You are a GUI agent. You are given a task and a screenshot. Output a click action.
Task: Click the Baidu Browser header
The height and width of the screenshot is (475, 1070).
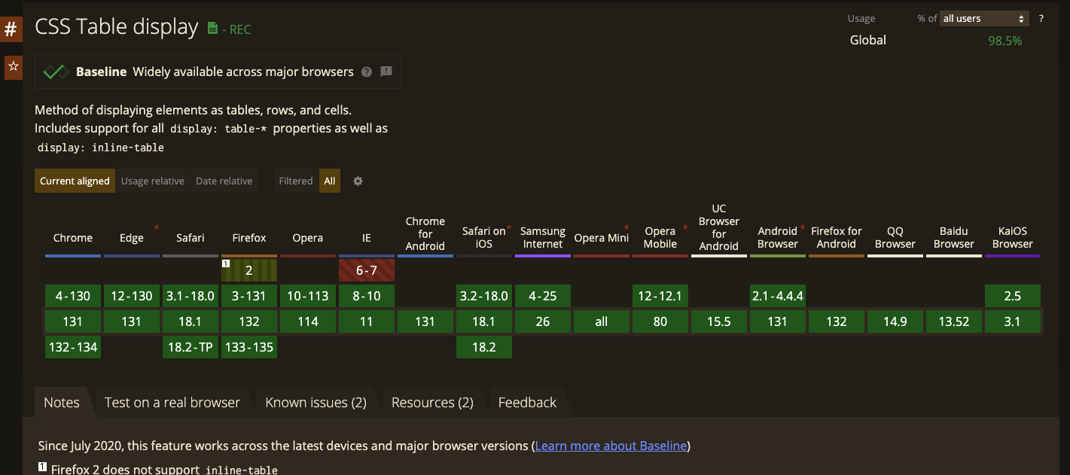[x=954, y=238]
